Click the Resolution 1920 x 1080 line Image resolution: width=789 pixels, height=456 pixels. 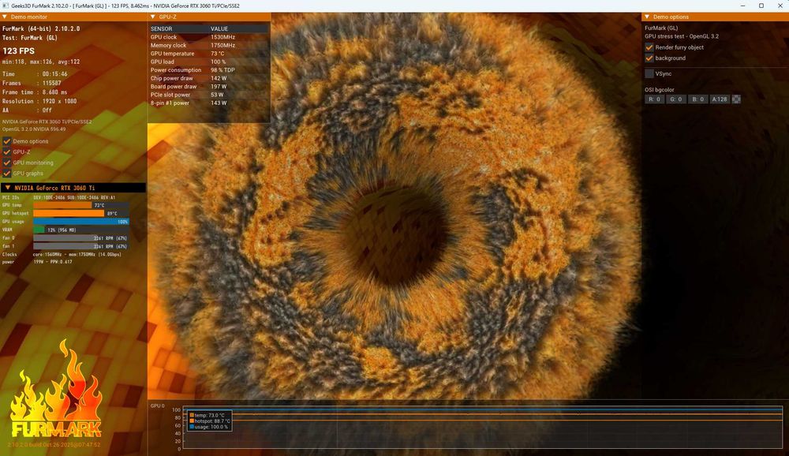pos(39,101)
